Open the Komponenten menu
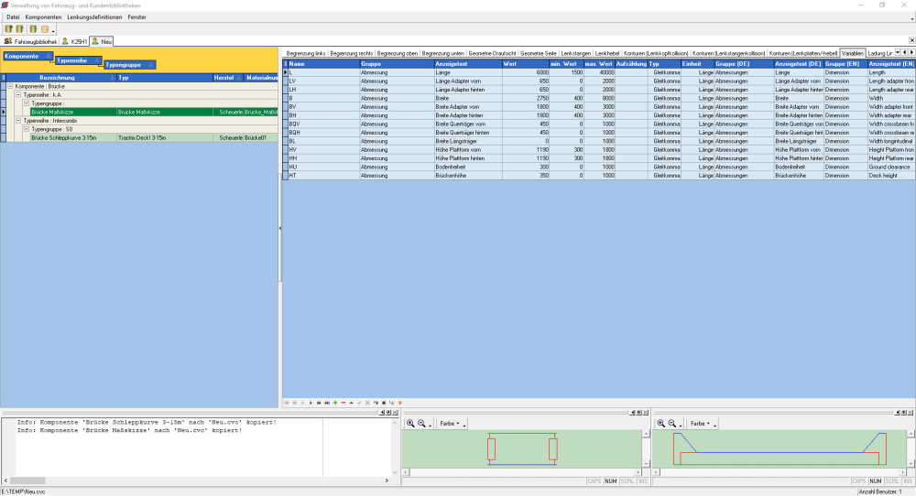The image size is (916, 496). (43, 17)
